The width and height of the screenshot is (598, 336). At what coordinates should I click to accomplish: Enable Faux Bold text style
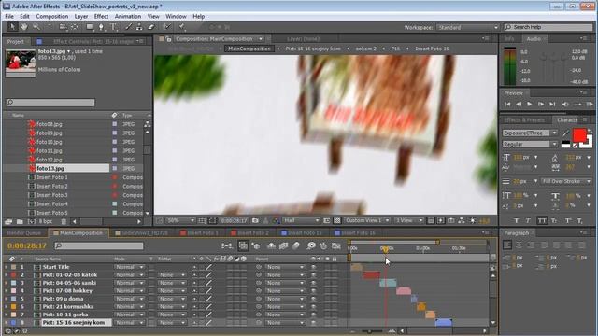[517, 220]
